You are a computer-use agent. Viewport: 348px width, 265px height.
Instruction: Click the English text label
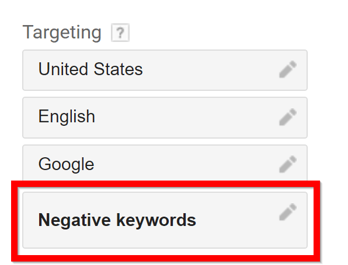pos(67,116)
